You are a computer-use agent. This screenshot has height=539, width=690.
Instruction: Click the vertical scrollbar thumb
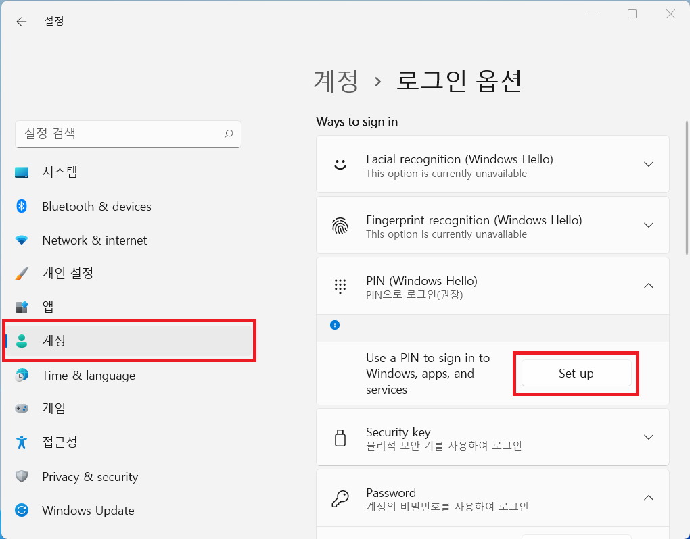[687, 188]
